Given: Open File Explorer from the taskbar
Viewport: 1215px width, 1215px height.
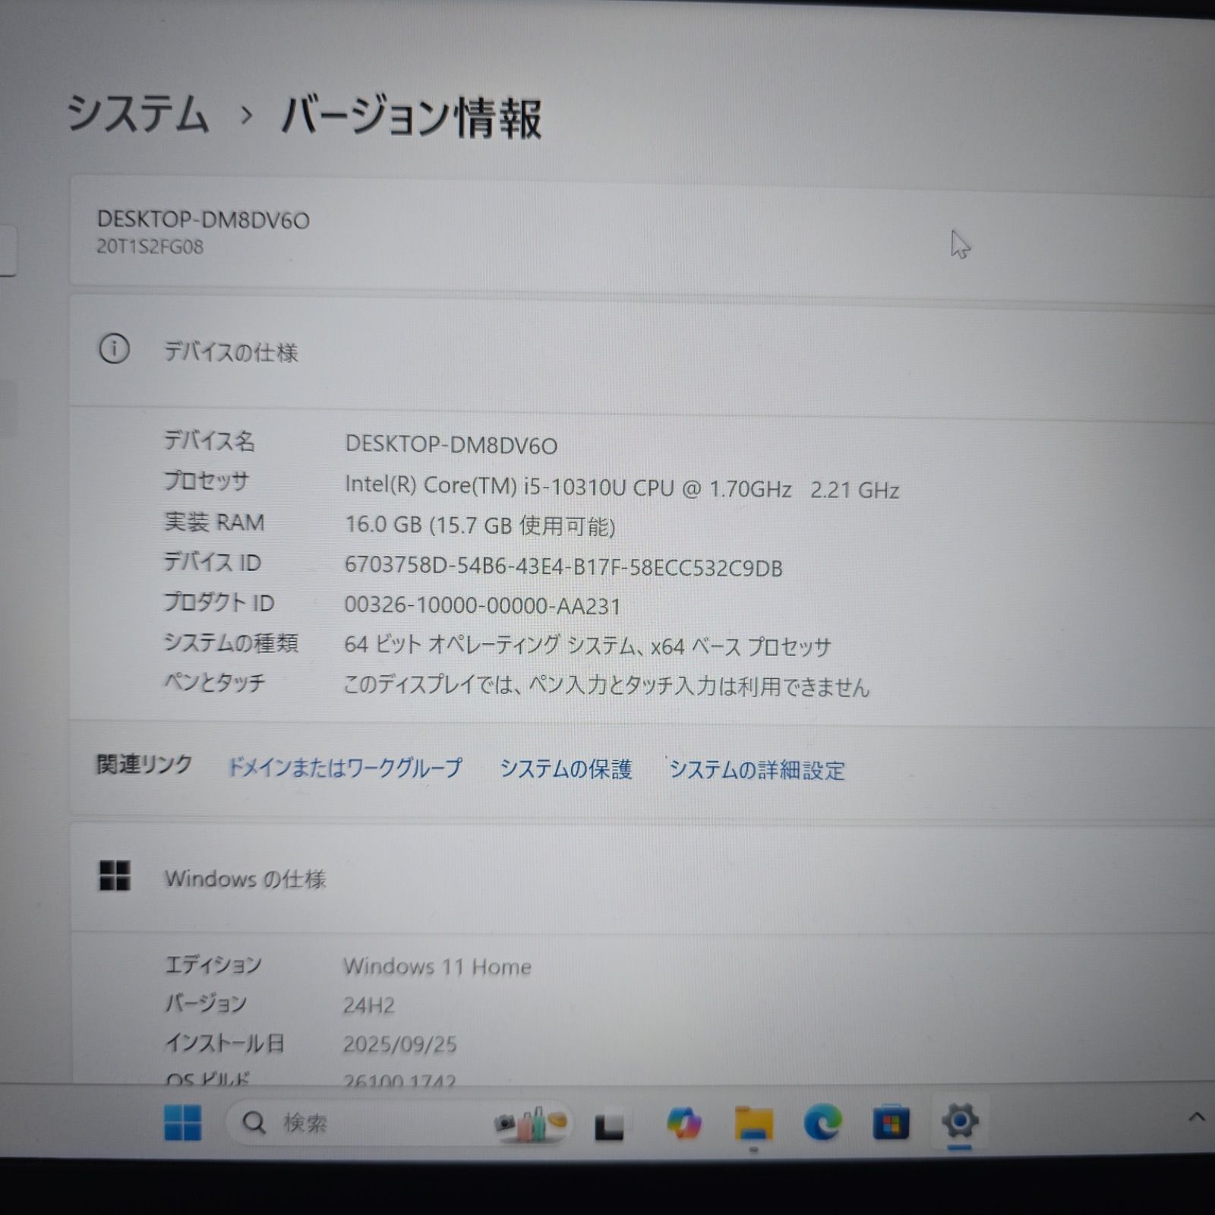Looking at the screenshot, I should 753,1123.
